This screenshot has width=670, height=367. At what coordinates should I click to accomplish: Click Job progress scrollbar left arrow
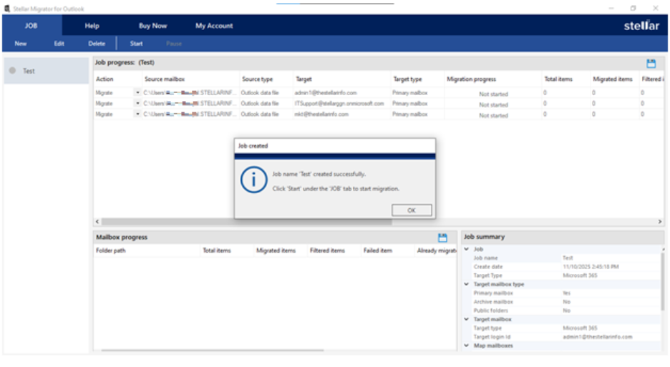97,222
